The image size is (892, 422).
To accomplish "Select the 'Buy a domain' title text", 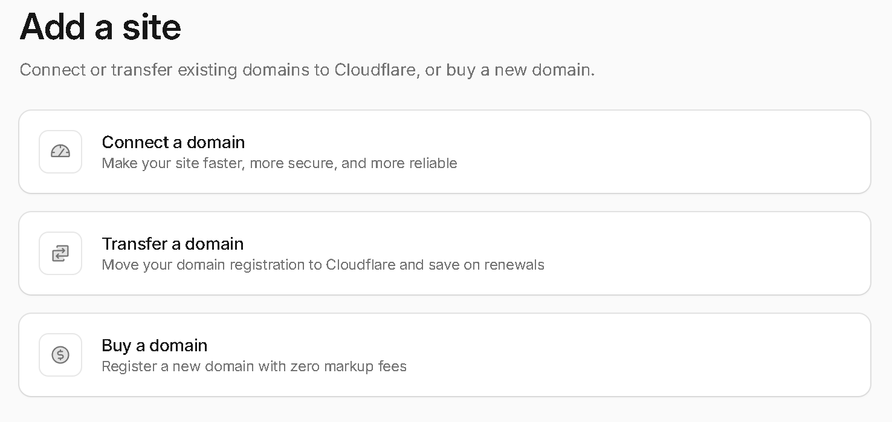I will coord(155,345).
